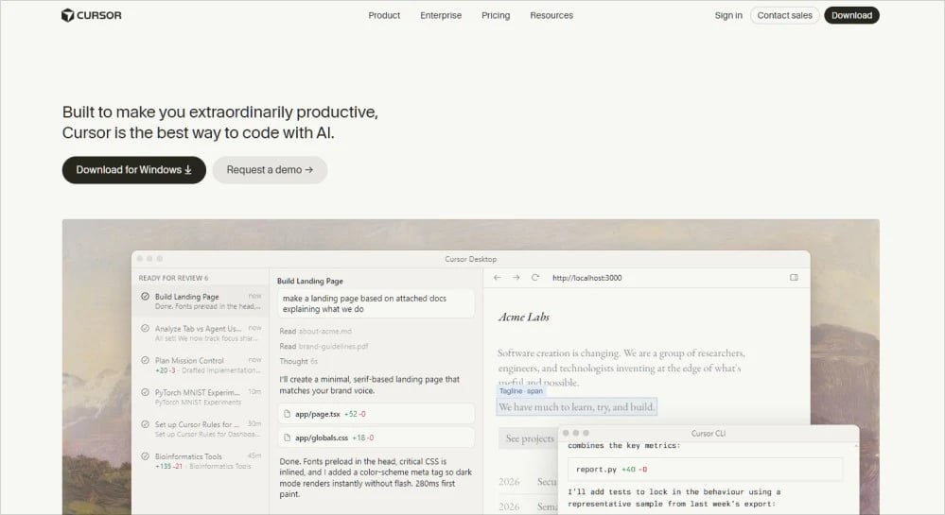
Task: Open the Product menu
Action: pyautogui.click(x=384, y=16)
